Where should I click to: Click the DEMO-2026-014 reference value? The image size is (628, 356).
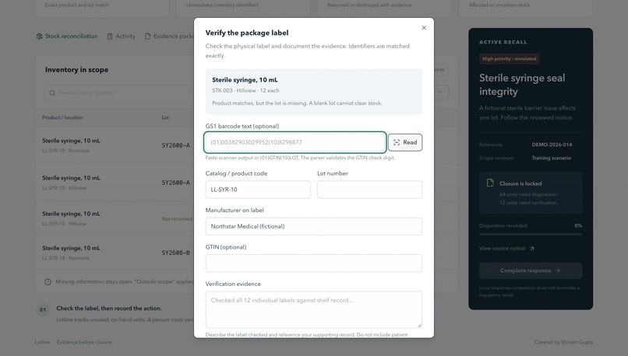tap(552, 145)
